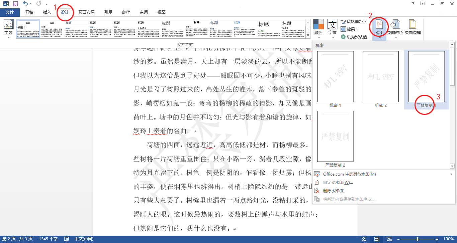457x243 pixels.
Task: Open Word Help question mark
Action: (x=412, y=4)
